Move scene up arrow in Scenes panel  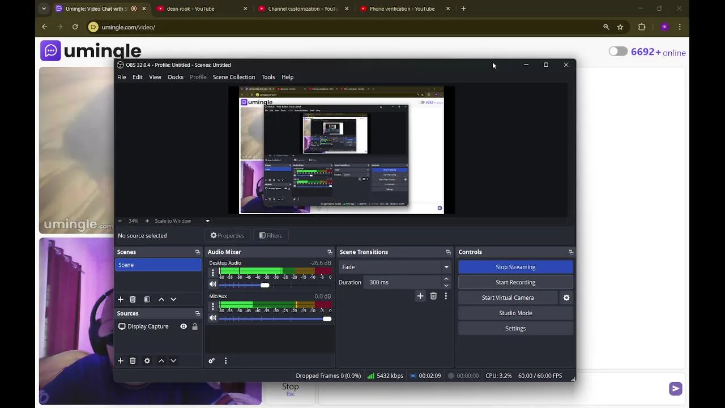pos(161,299)
